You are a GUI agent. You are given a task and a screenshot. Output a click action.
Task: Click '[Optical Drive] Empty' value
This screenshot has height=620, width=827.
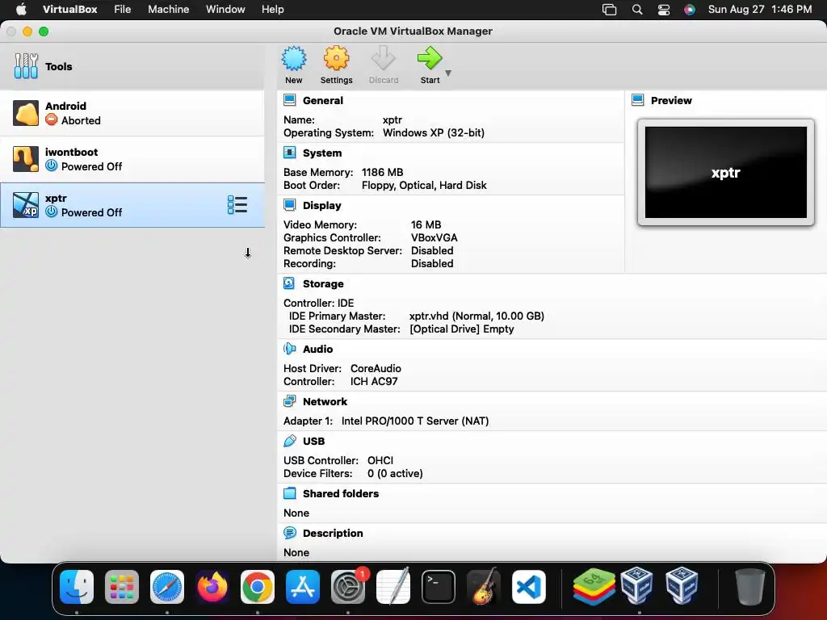coord(461,329)
